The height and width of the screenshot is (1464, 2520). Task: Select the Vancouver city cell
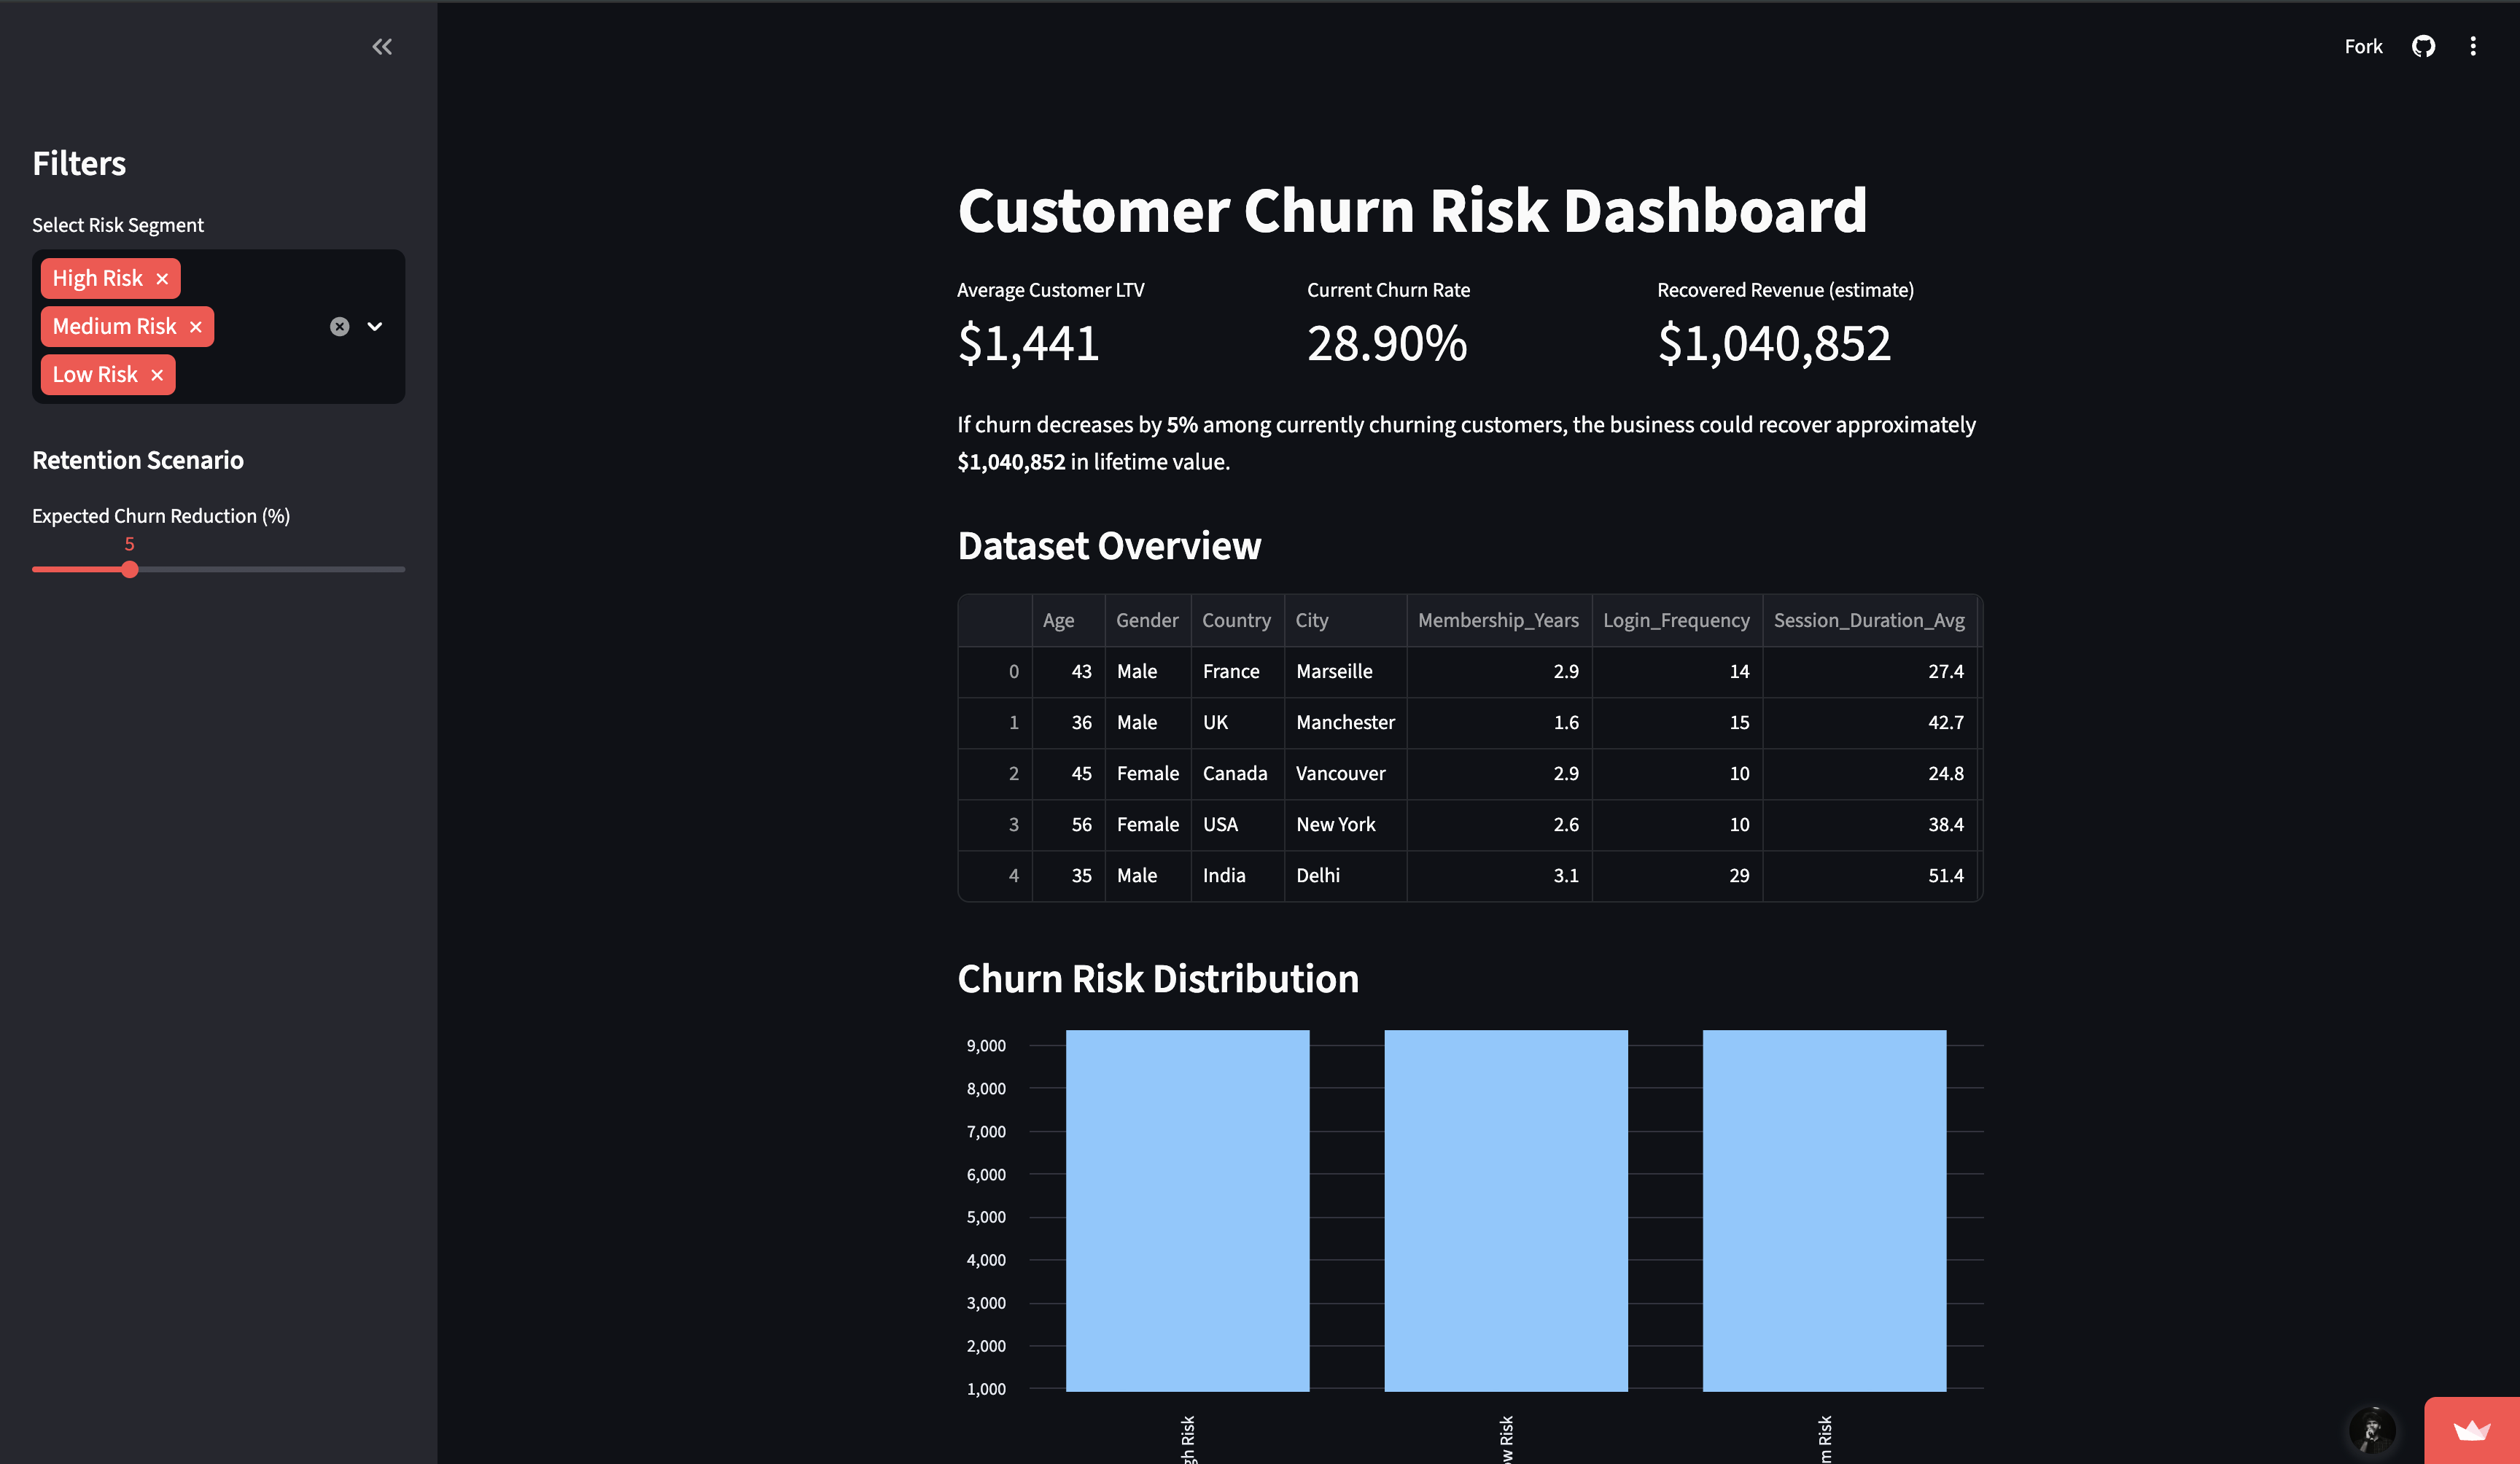click(x=1345, y=774)
